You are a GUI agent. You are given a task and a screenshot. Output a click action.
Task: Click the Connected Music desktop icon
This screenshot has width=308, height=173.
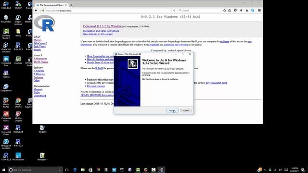(6, 116)
